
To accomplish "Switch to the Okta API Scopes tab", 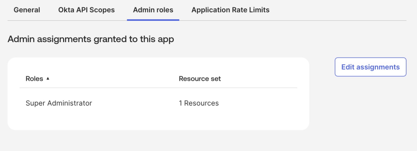I will (x=86, y=10).
